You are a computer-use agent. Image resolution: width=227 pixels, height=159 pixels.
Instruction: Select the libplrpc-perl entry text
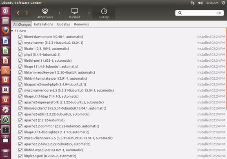[50, 156]
